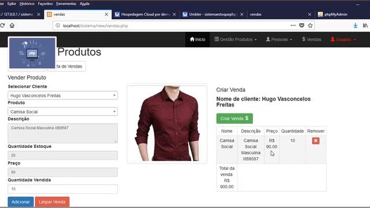370x208 pixels.
Task: Click the Descrição text area
Action: pyautogui.click(x=63, y=133)
